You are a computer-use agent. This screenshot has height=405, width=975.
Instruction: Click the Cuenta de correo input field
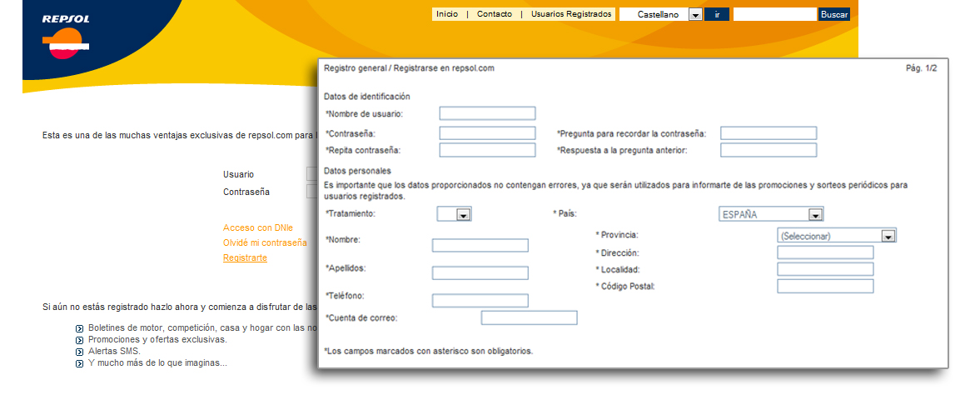click(529, 317)
